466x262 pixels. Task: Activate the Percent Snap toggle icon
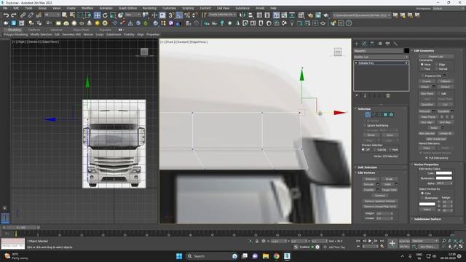[x=187, y=15]
